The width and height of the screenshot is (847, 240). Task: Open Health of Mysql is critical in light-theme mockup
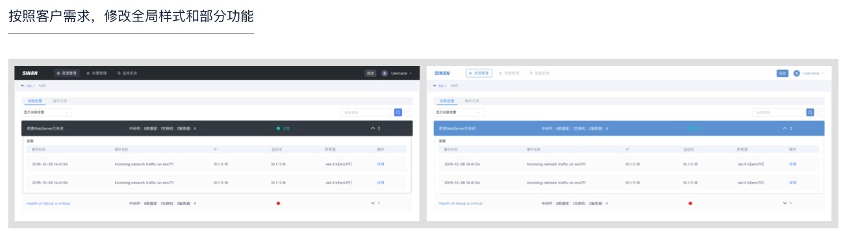point(461,204)
